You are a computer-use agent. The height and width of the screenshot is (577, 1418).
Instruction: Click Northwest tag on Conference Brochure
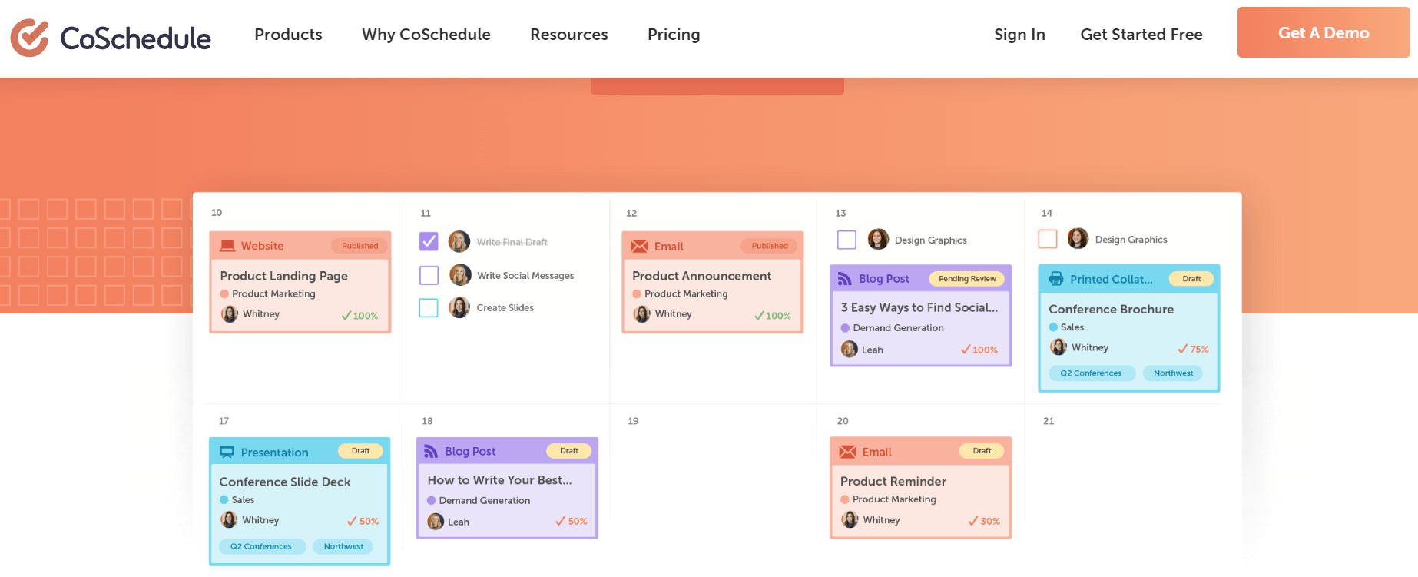[1173, 373]
